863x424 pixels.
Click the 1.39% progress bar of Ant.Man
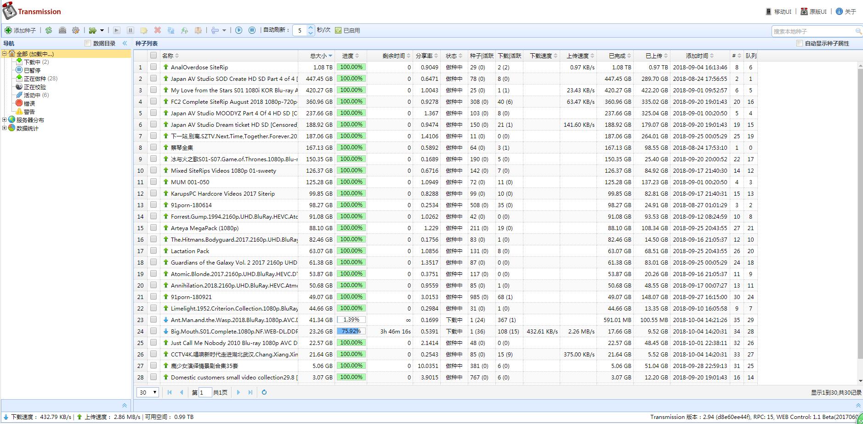[x=351, y=320]
